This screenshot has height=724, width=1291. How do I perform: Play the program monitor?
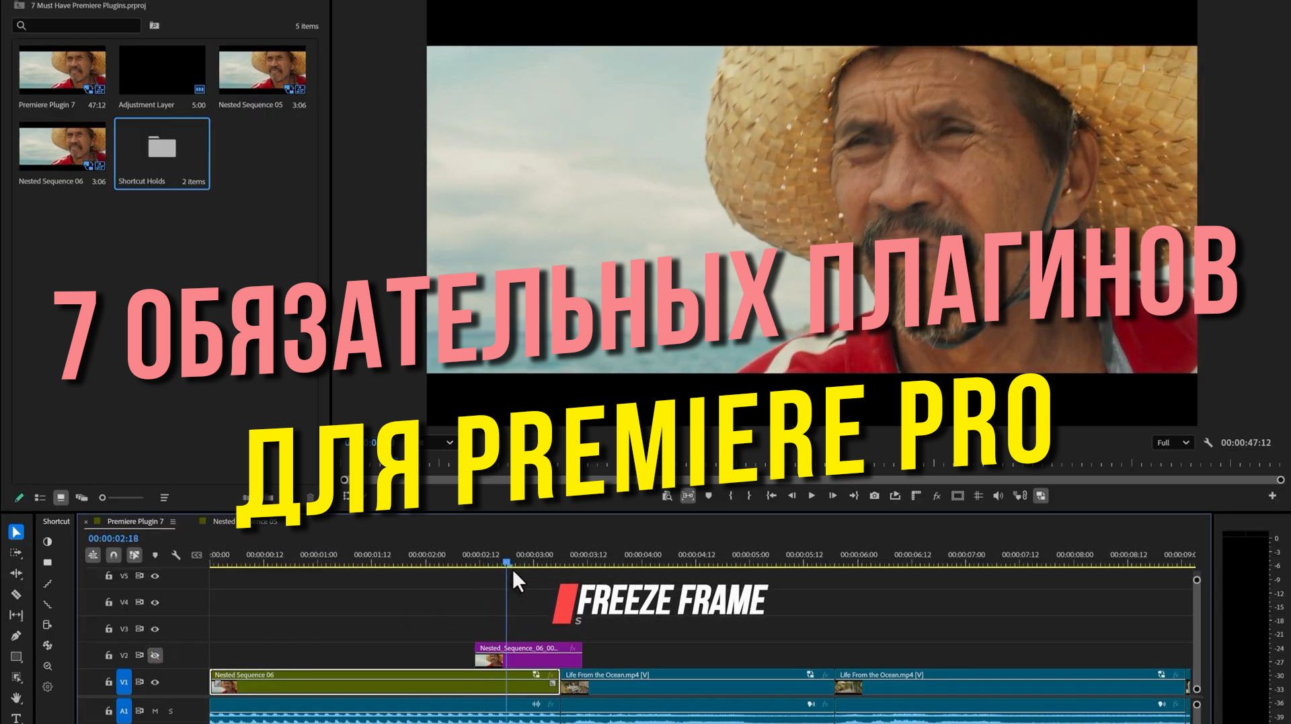tap(812, 496)
